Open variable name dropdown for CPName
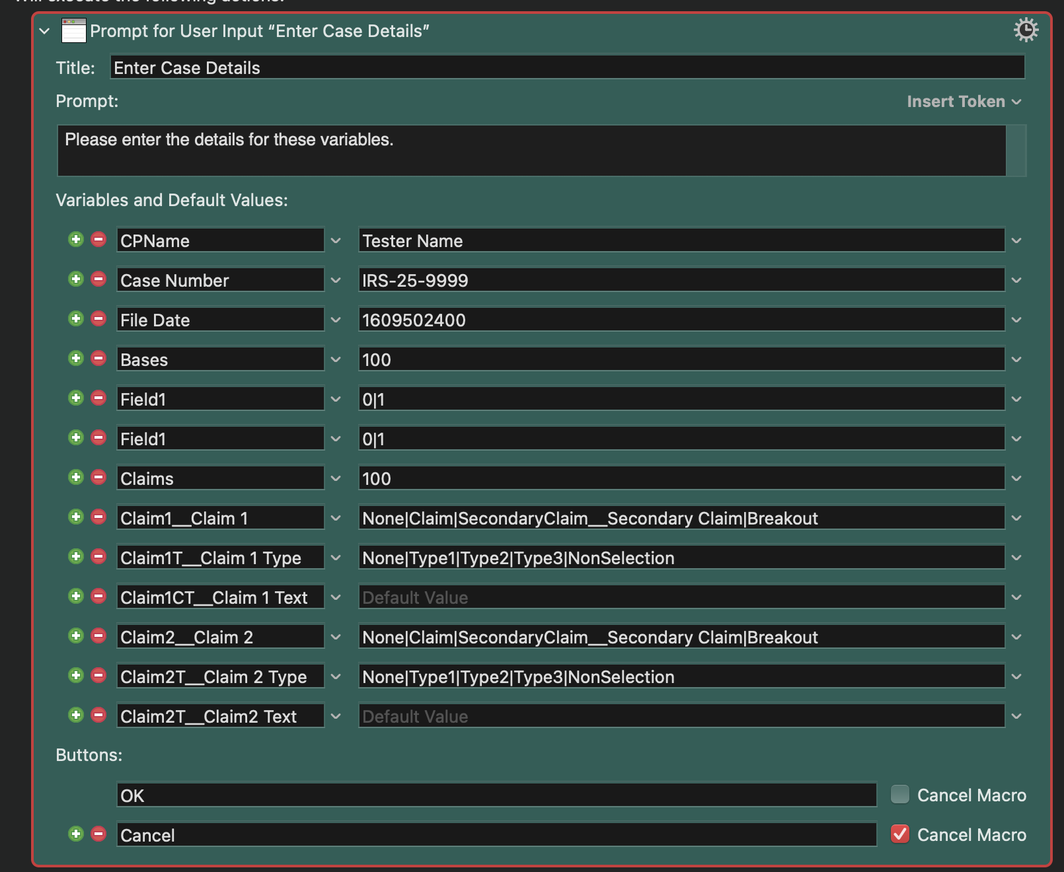Image resolution: width=1064 pixels, height=872 pixels. point(336,240)
